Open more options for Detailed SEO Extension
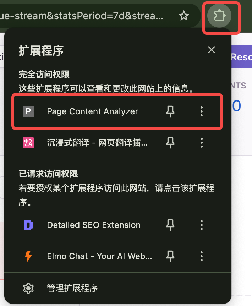The height and width of the screenshot is (306, 252). tap(202, 225)
